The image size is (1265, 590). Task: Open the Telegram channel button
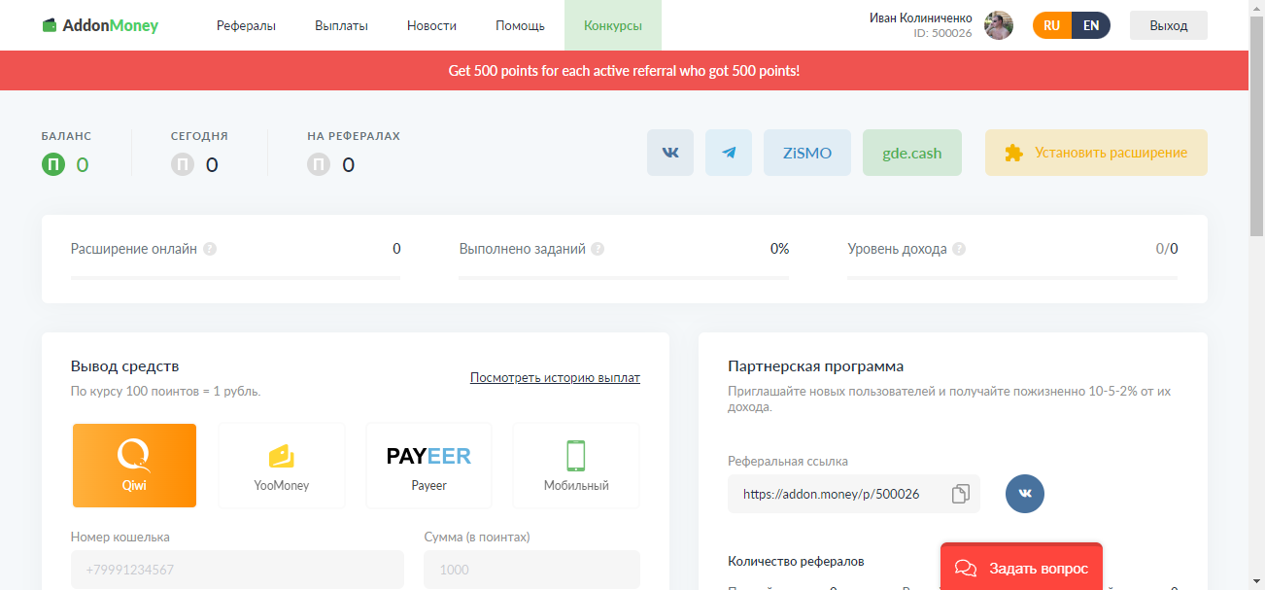click(x=729, y=153)
